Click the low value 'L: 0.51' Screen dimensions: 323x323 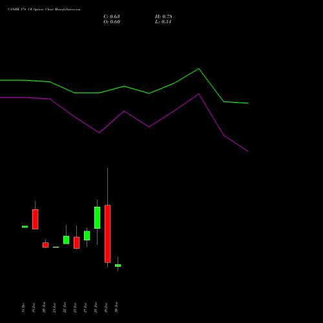pyautogui.click(x=163, y=22)
